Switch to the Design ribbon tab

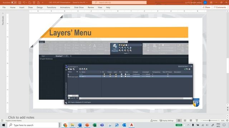click(40, 7)
